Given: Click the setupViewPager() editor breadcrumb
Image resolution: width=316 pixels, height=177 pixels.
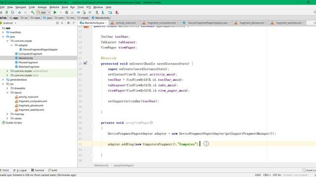Looking at the screenshot, I should click(124, 165).
